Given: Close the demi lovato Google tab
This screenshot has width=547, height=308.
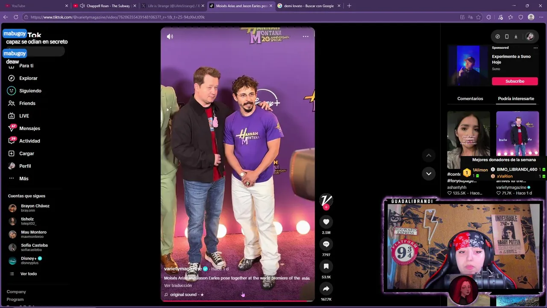Looking at the screenshot, I should [339, 6].
